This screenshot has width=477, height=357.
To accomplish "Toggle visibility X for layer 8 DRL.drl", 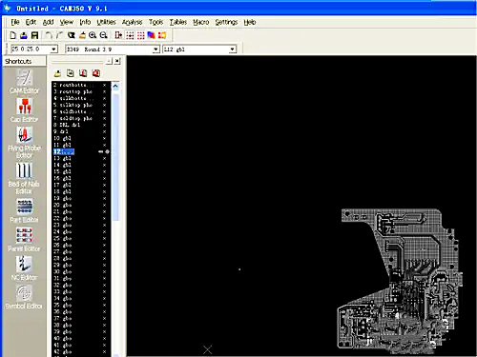I will 104,125.
